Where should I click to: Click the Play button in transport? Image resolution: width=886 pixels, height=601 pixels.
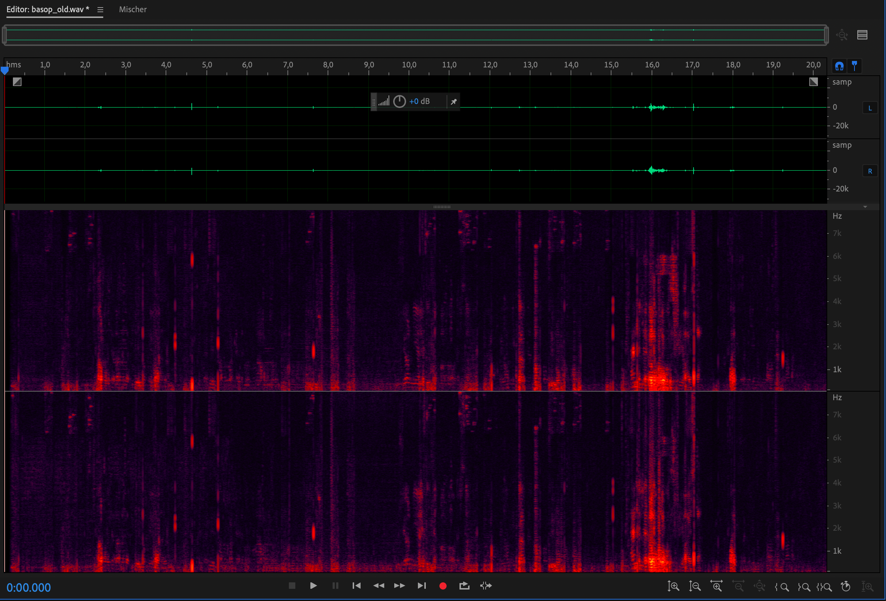pyautogui.click(x=313, y=585)
